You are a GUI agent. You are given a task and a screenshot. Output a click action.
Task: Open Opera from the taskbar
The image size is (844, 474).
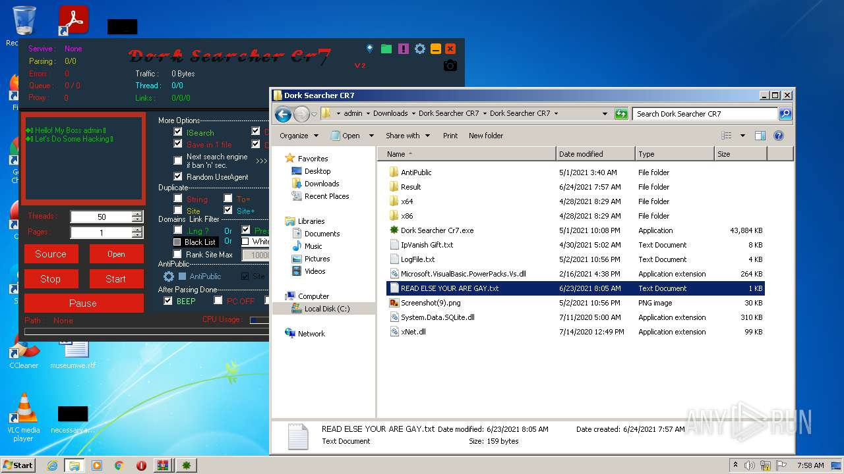(x=141, y=465)
